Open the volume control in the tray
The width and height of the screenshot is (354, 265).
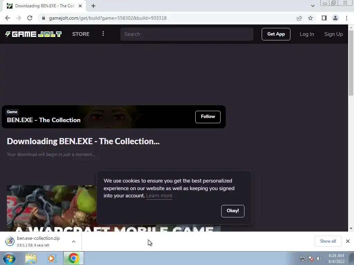click(319, 258)
